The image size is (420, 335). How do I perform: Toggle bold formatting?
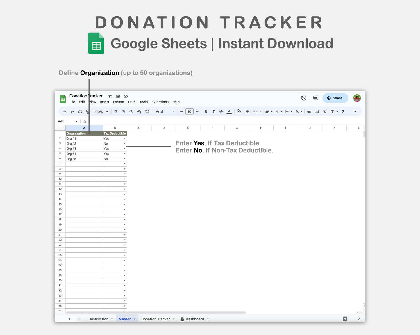pyautogui.click(x=206, y=111)
